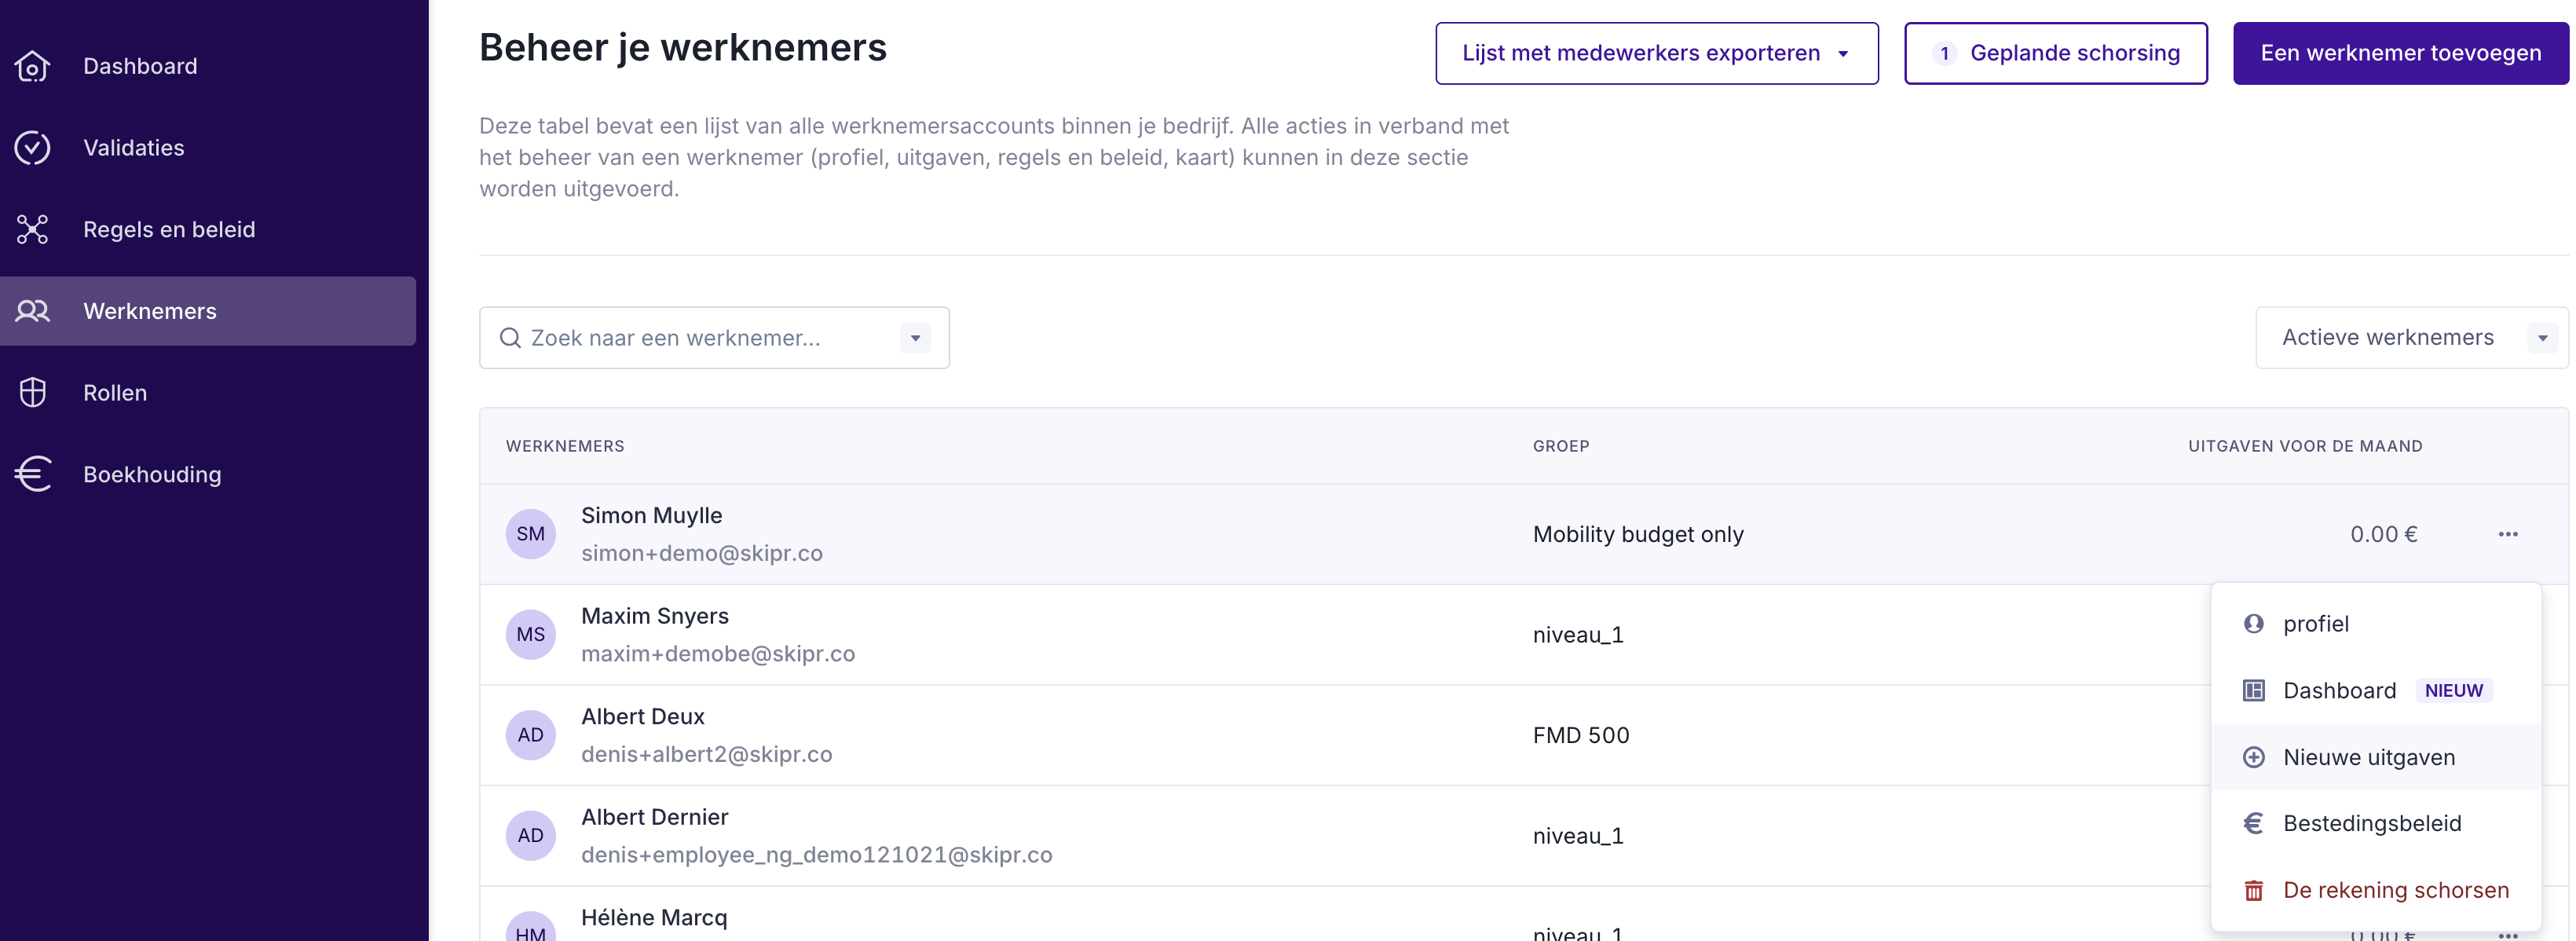Click the magnifier icon in search field
This screenshot has width=2576, height=941.
coord(510,338)
